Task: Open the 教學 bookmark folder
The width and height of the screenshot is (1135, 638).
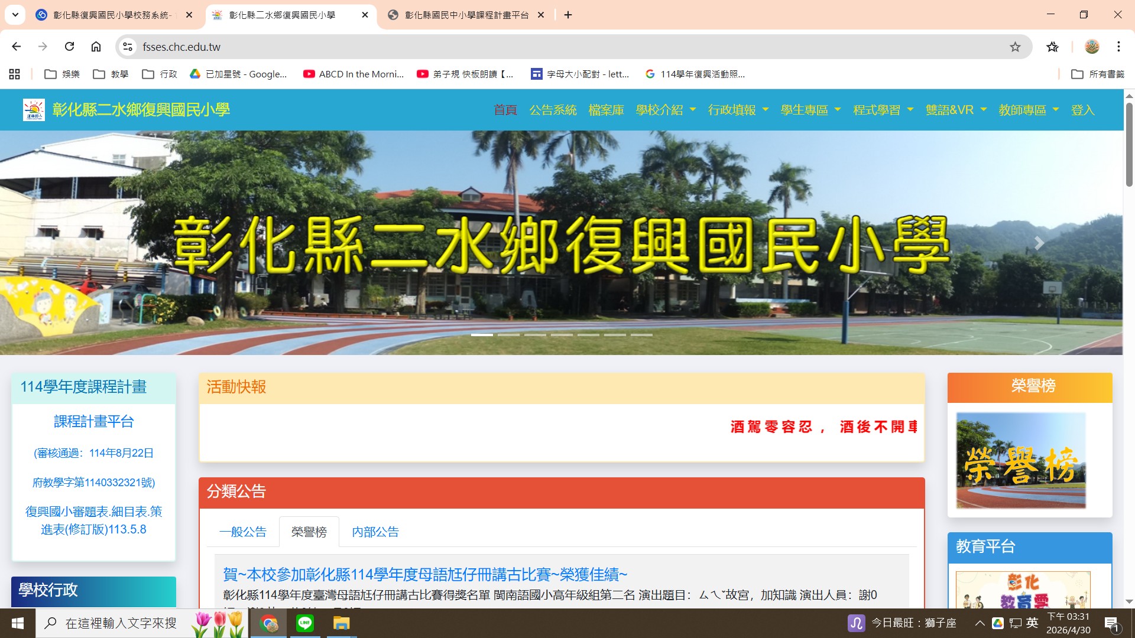Action: 111,74
